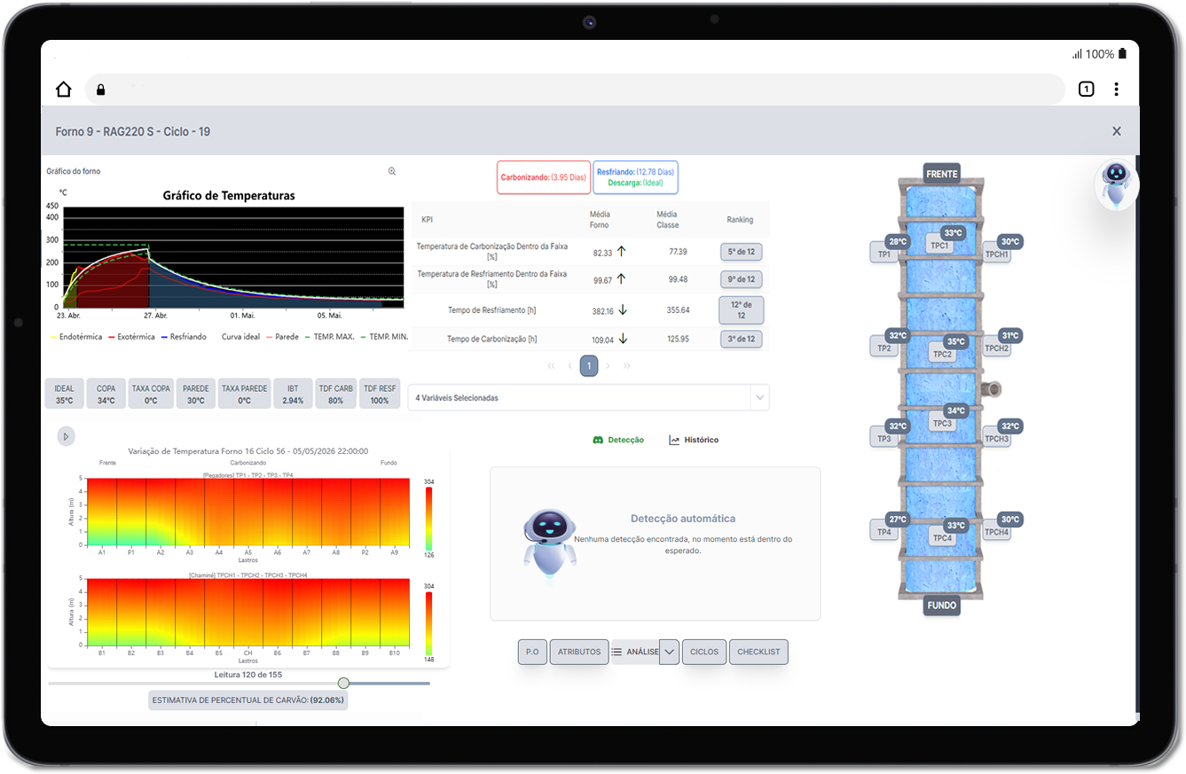This screenshot has width=1186, height=774.
Task: Click the TDF CARB 80% indicator
Action: pos(335,395)
